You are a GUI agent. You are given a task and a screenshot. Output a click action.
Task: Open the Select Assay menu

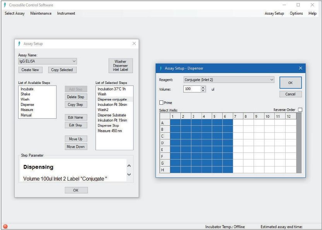(x=15, y=14)
